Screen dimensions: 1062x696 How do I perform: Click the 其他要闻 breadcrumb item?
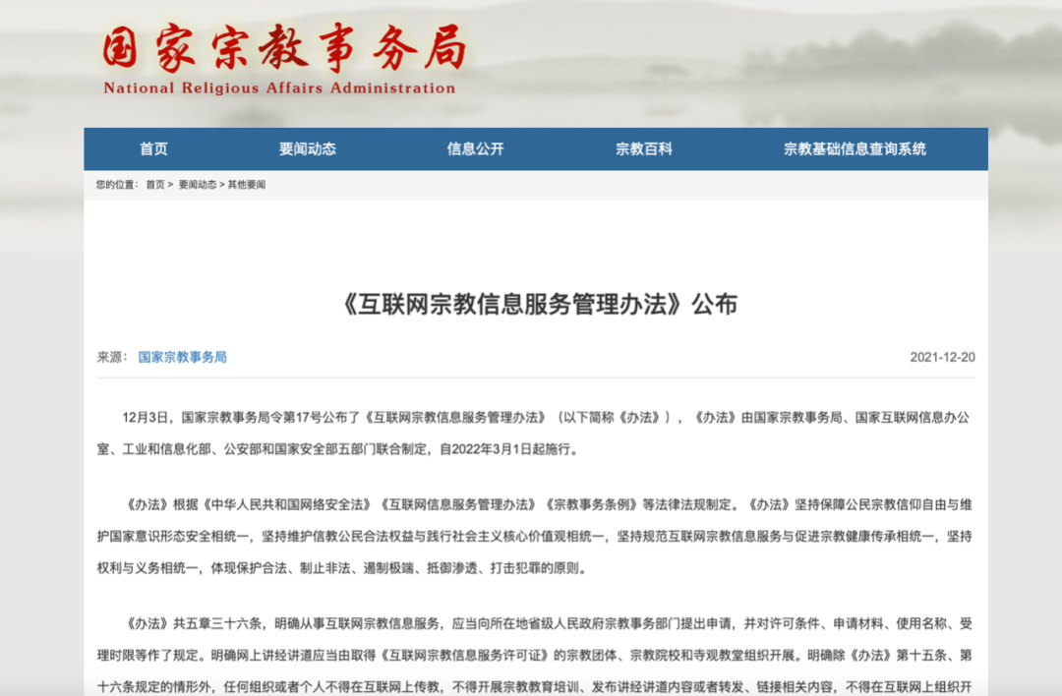(x=247, y=185)
